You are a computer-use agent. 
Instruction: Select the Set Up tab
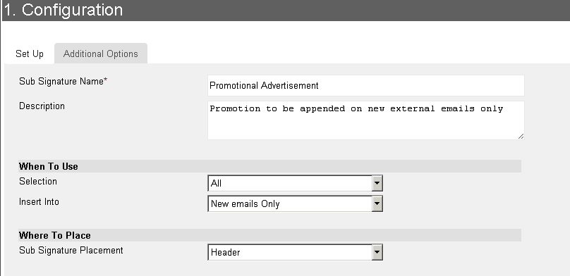(x=30, y=54)
